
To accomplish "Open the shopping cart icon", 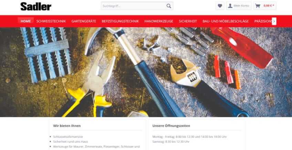I will 258,6.
